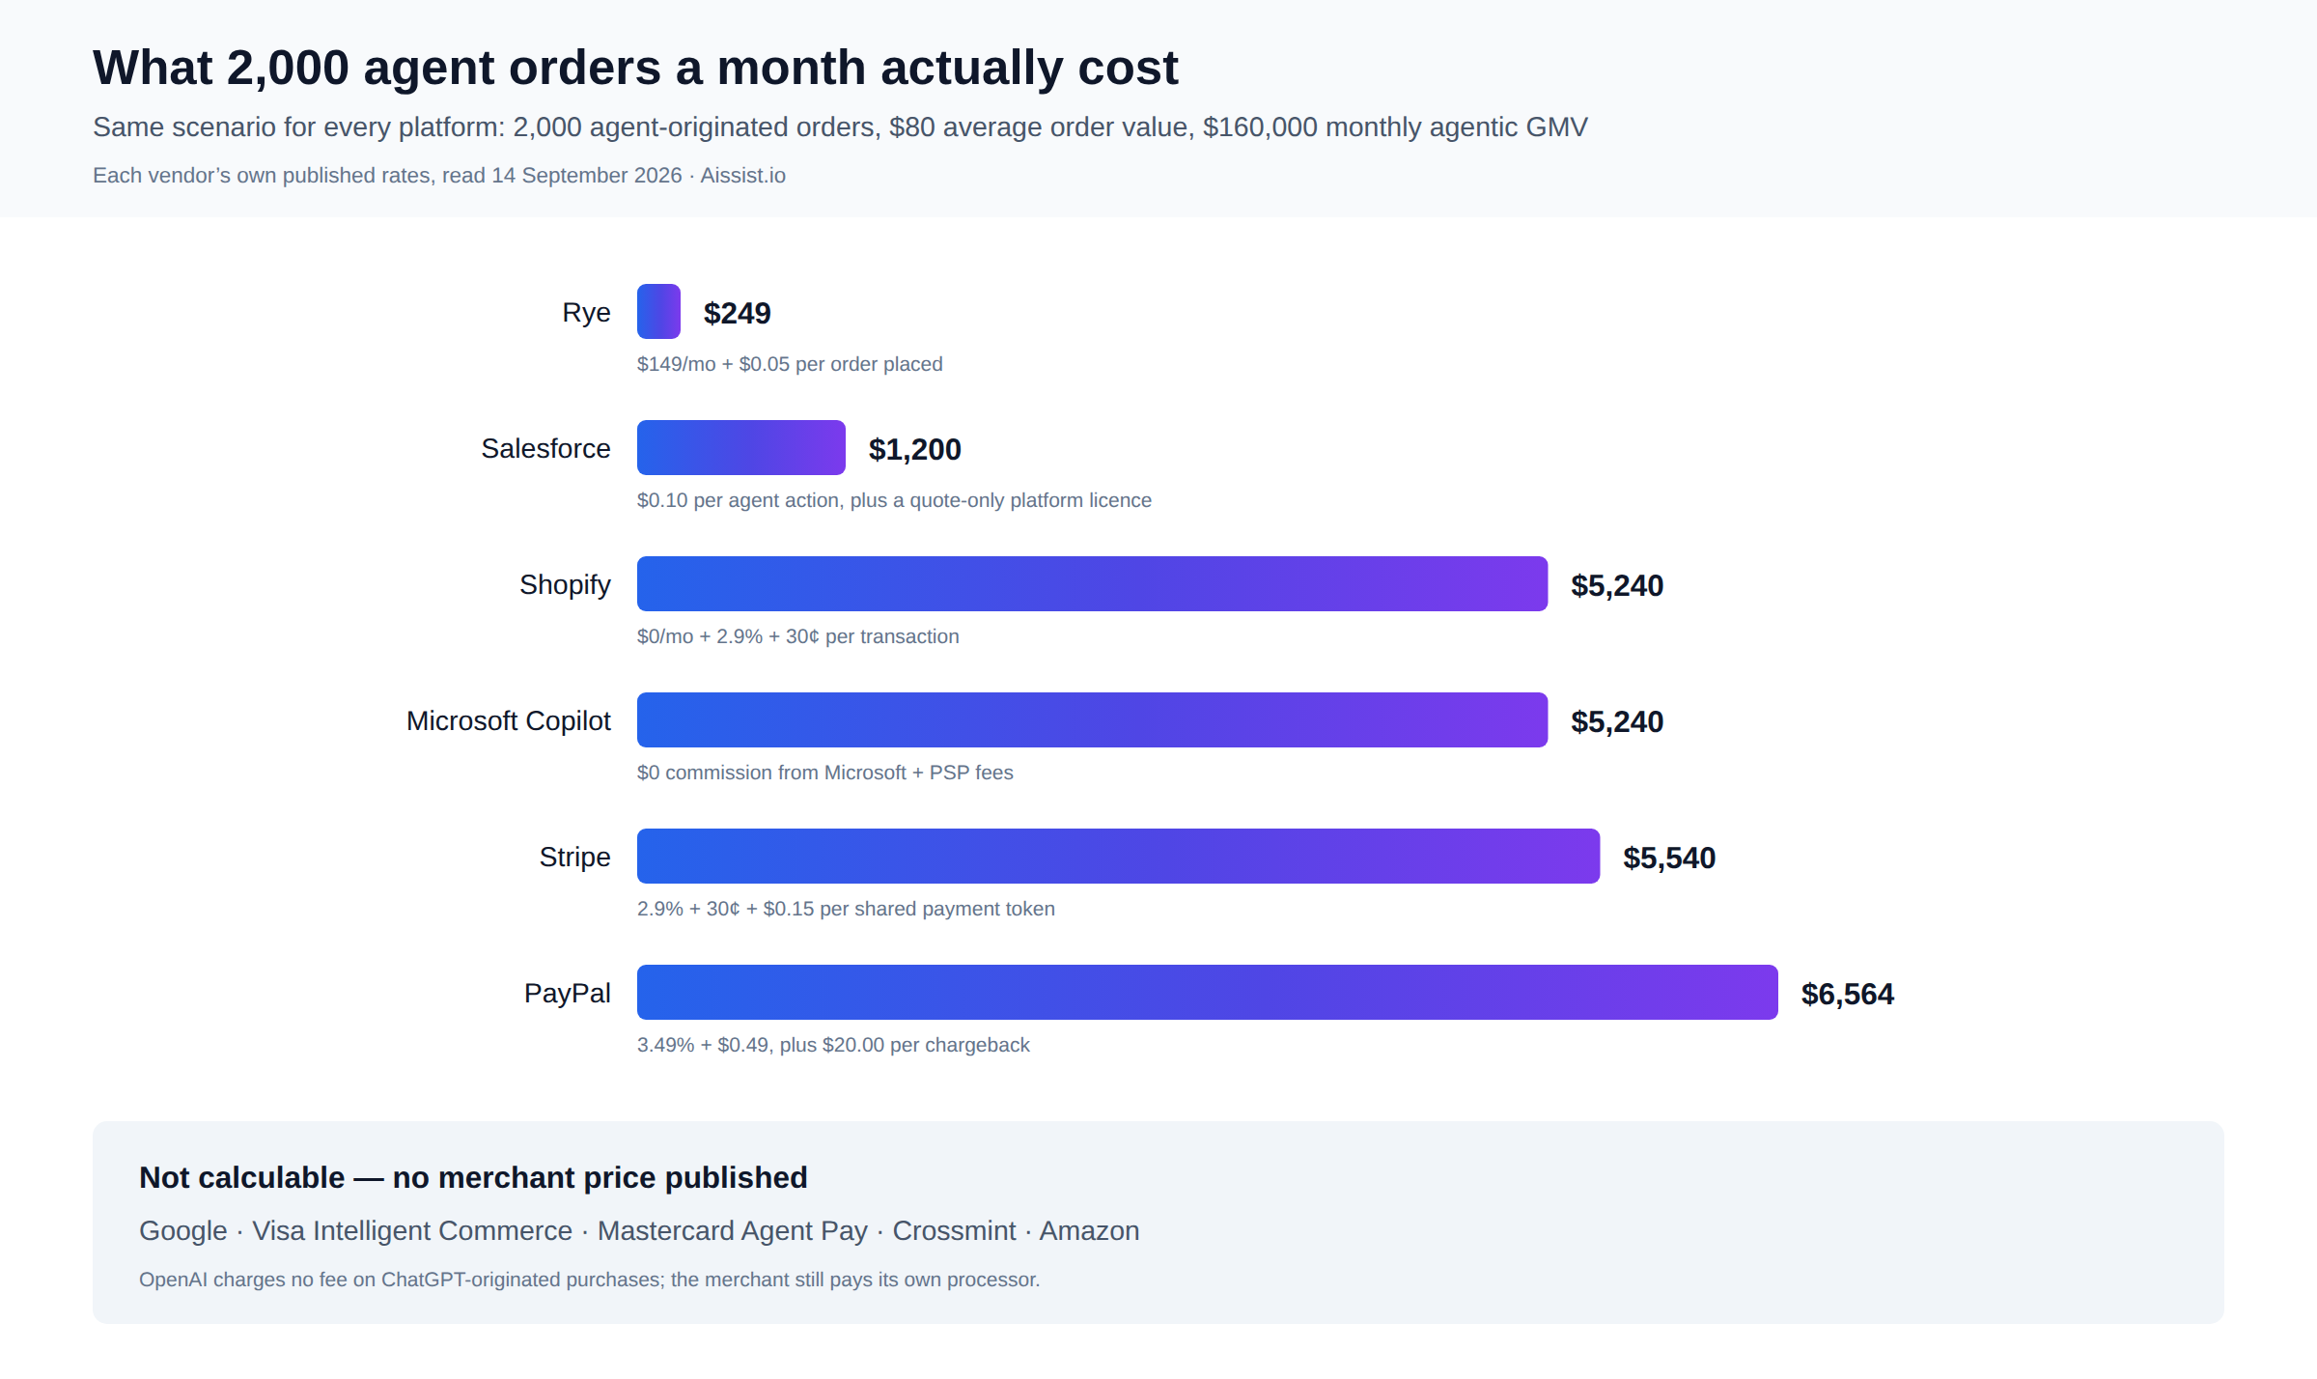Click the Salesforce platform label
The image size is (2317, 1379).
point(545,448)
